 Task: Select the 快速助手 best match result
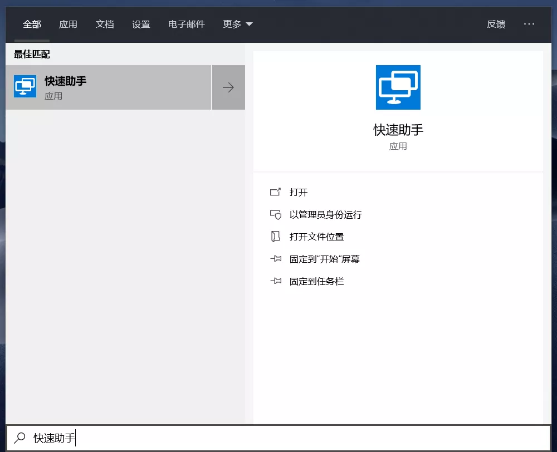[109, 87]
